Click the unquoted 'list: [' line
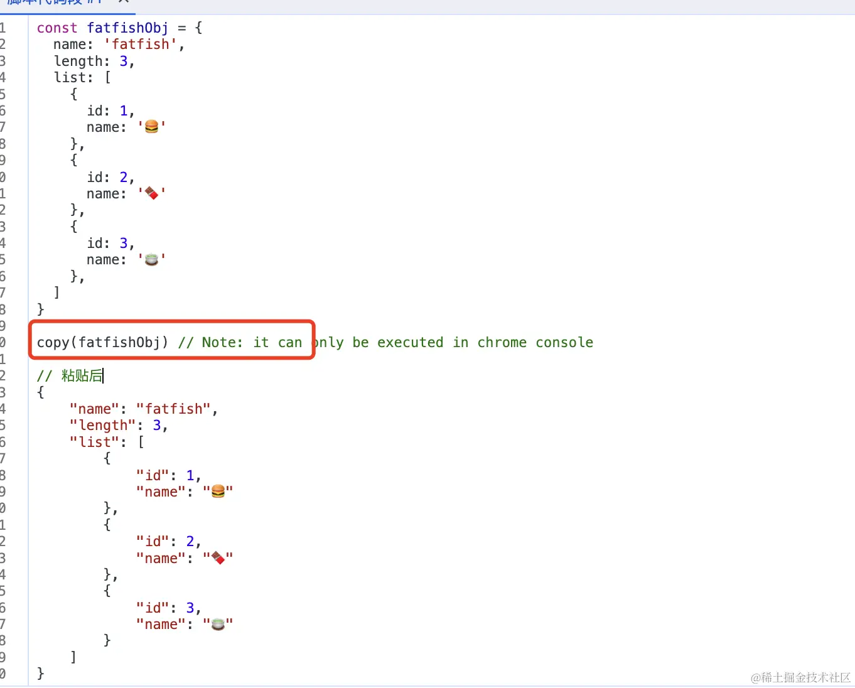This screenshot has height=688, width=855. pyautogui.click(x=82, y=78)
